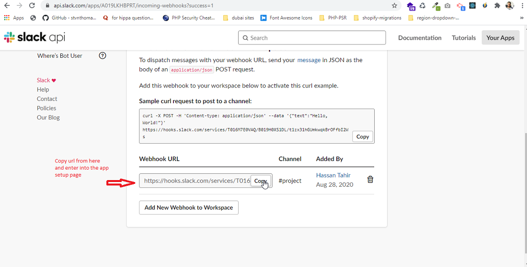This screenshot has width=527, height=267.
Task: Open the Extensions puzzle piece menu
Action: tap(497, 6)
